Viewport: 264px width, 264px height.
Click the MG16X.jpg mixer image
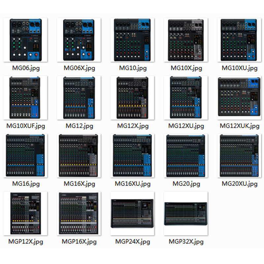[79, 155]
